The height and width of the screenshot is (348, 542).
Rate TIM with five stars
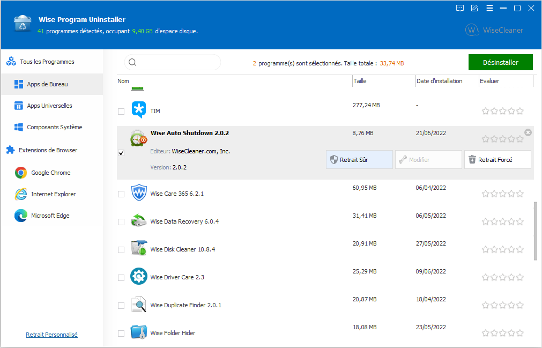520,111
